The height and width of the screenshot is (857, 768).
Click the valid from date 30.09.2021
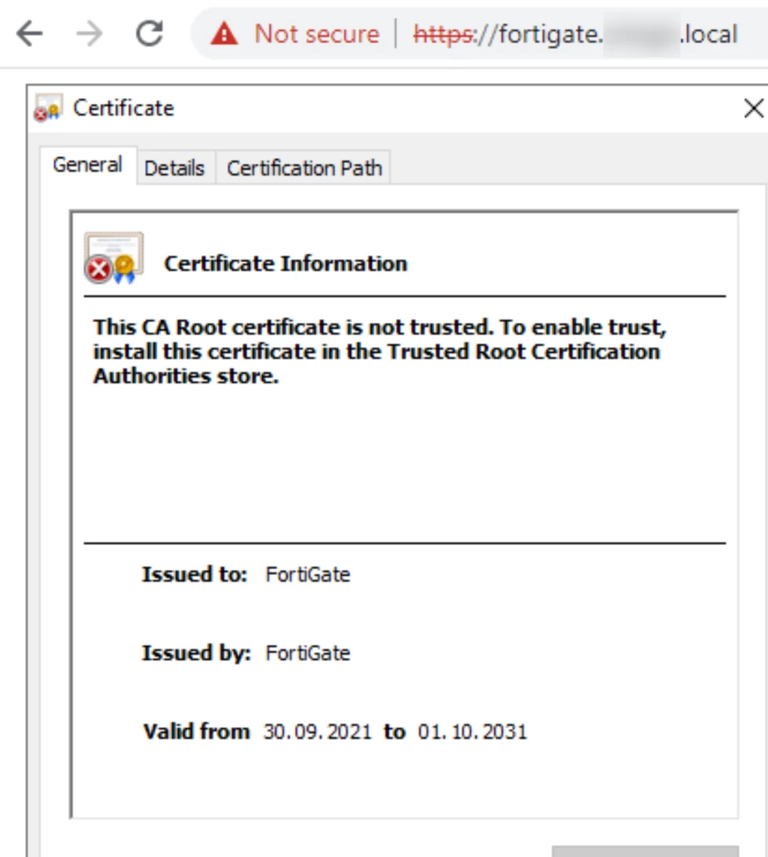[318, 731]
